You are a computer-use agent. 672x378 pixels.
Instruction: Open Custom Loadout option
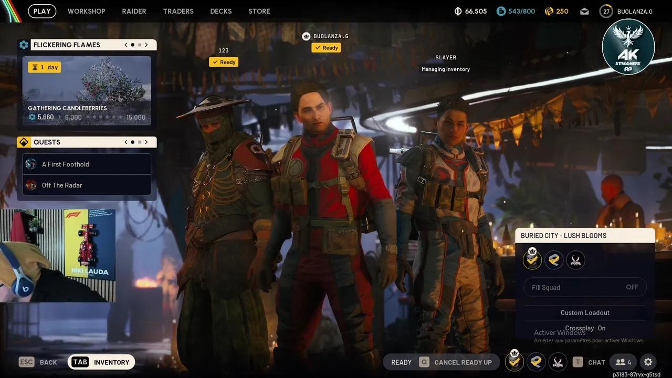(585, 312)
